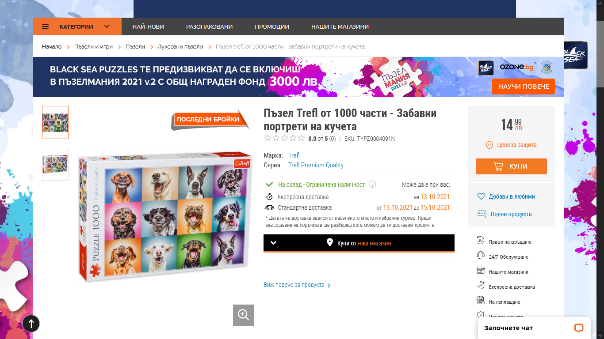Screen dimensions: 604x339
Task: Click the question mark icon beside stock status
Action: 372,184
